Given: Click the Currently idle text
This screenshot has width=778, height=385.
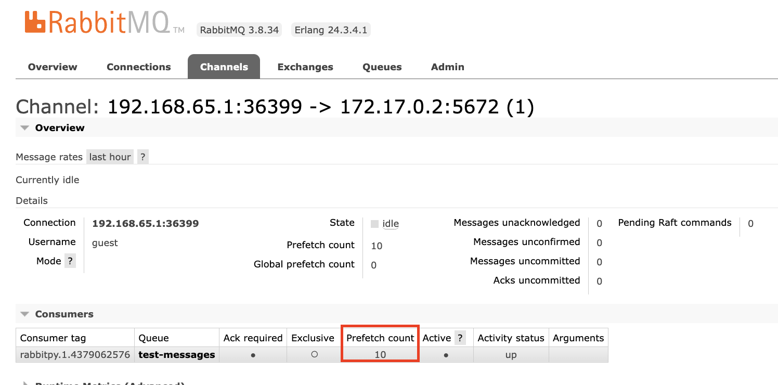Looking at the screenshot, I should (x=47, y=180).
